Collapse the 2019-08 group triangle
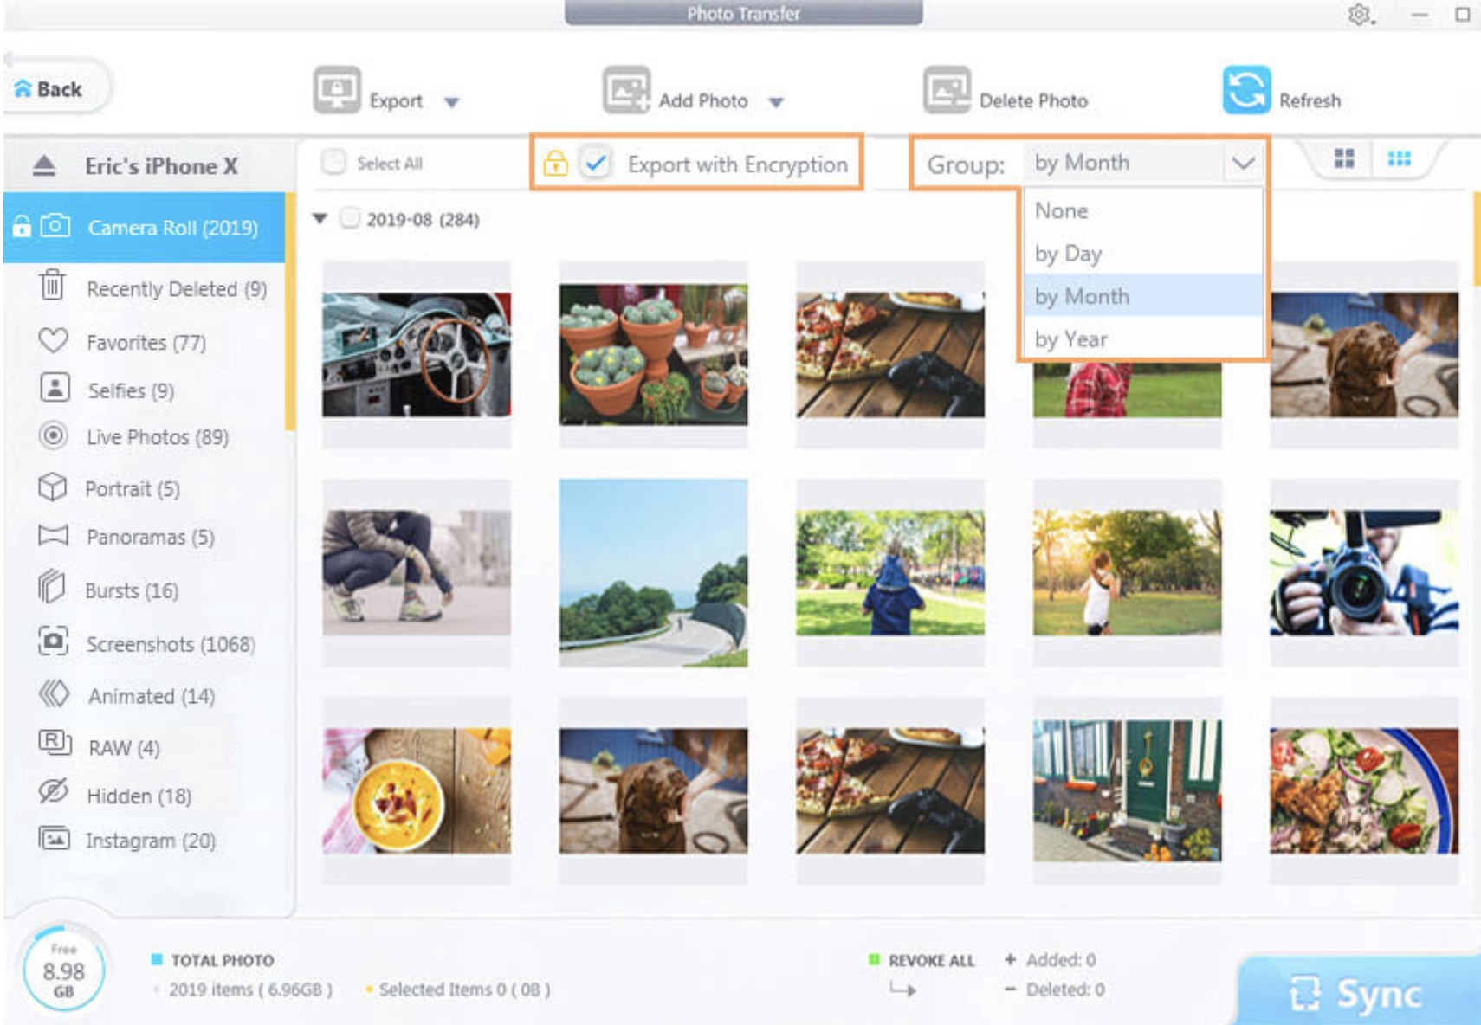1481x1025 pixels. pos(320,219)
